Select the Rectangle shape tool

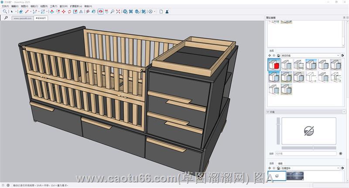[43, 12]
